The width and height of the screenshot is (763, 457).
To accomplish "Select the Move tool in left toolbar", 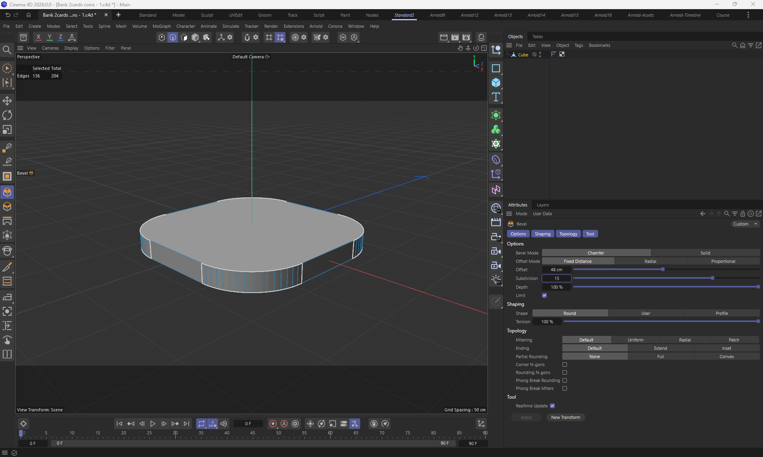I will 7,101.
